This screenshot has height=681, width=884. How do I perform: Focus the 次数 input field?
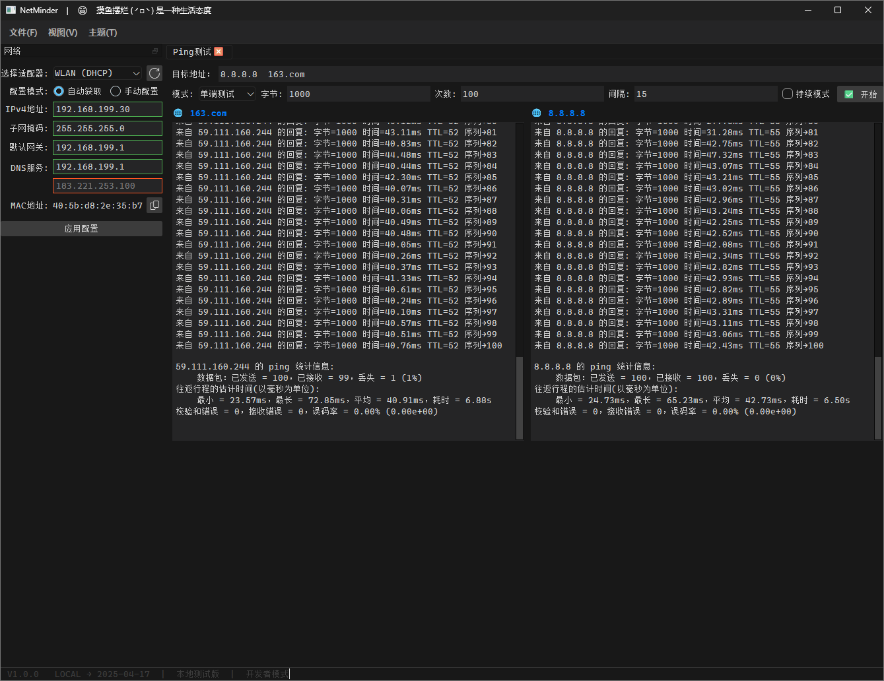click(532, 94)
